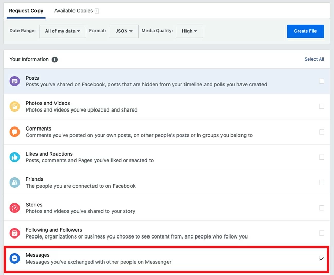Click the Photos and Videos title
The width and height of the screenshot is (334, 275).
[48, 103]
